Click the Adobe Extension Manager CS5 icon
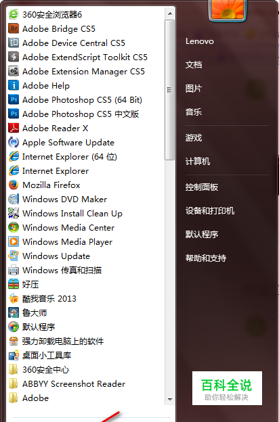 [x=14, y=71]
